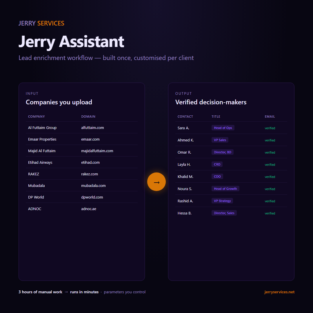Select the DP World company cell

click(x=36, y=197)
